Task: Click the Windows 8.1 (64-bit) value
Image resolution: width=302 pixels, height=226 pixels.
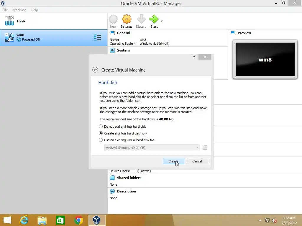Action: point(155,44)
